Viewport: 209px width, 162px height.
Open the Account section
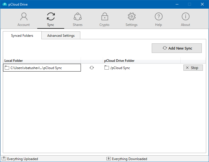[x=24, y=19]
